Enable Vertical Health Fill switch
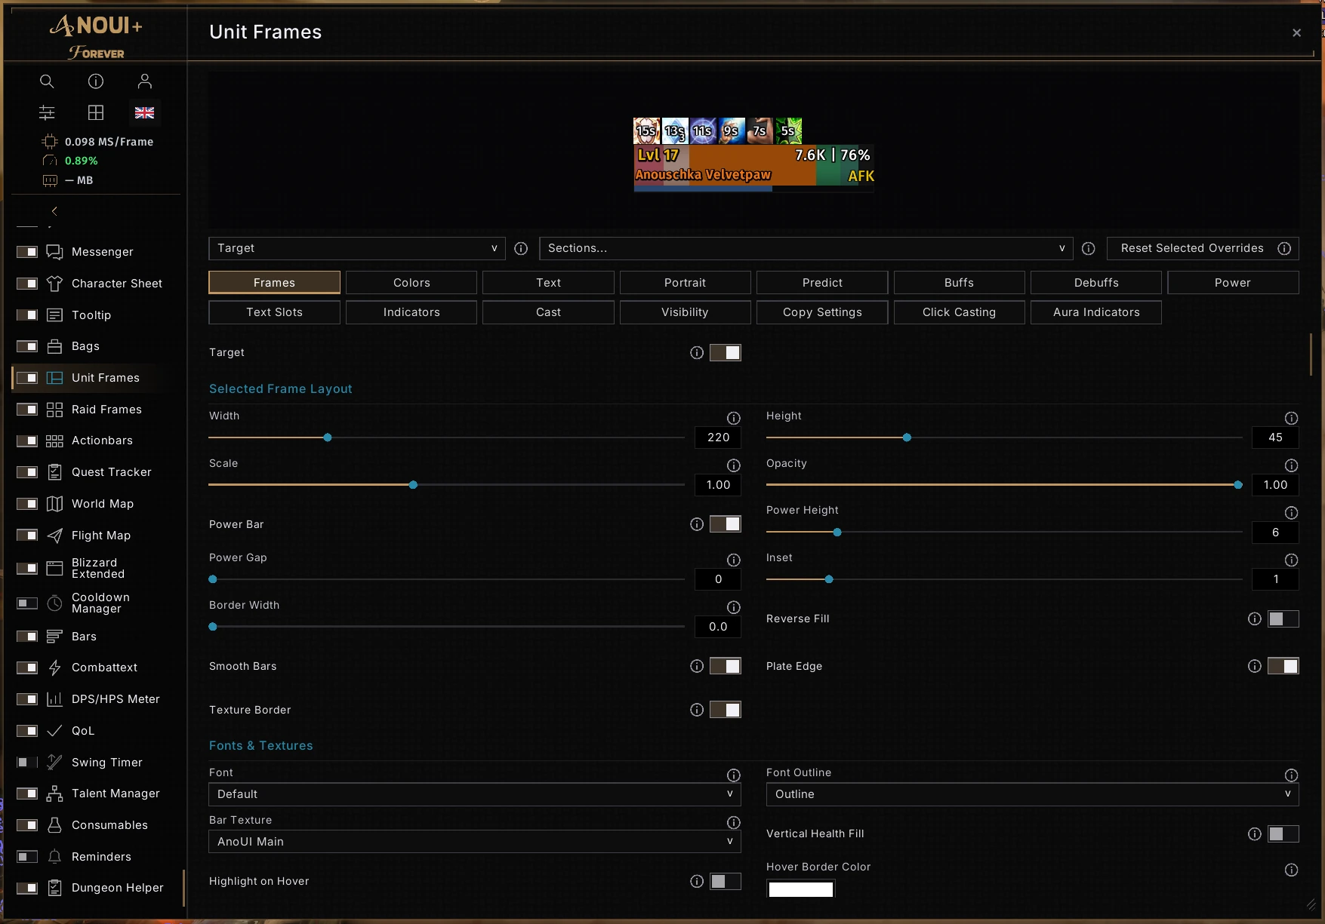The height and width of the screenshot is (924, 1325). click(1283, 833)
